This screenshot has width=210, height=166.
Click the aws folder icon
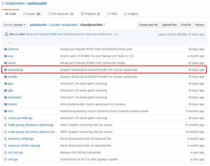pyautogui.click(x=6, y=56)
